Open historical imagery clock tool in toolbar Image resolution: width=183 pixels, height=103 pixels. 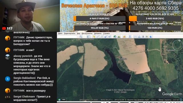[x=115, y=37]
